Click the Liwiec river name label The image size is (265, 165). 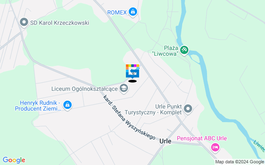259,146
